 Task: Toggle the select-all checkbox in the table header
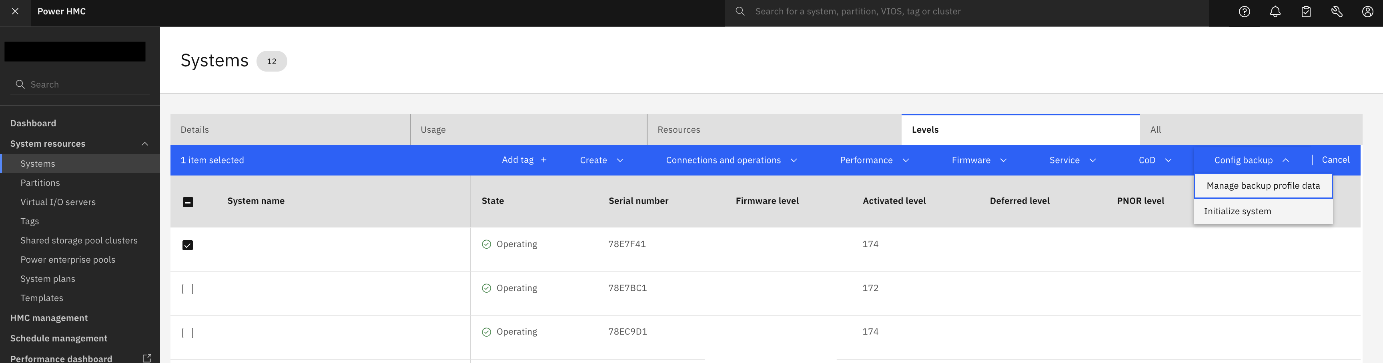(x=188, y=202)
